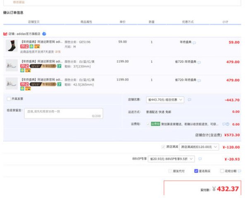Click the info bubble after the 店铺优惠 dropdown
248x198 pixels.
189,100
